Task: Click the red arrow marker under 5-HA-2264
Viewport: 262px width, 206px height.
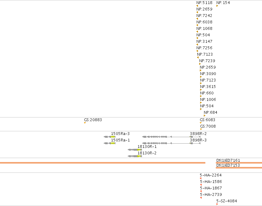Action: 200,178
